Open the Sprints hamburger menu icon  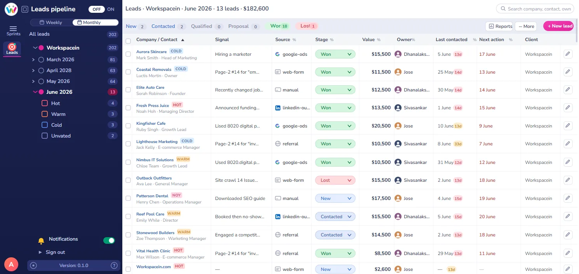point(13,28)
